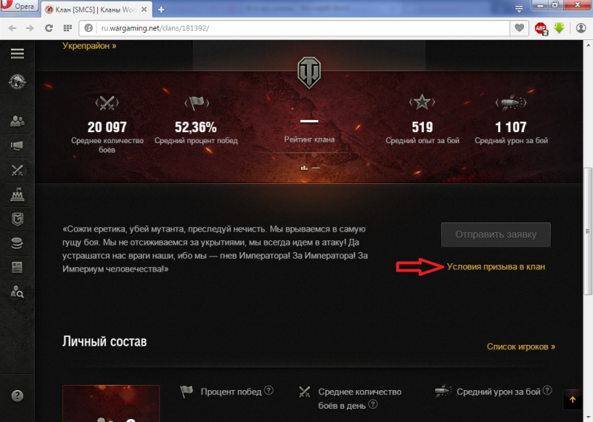Click the Отправить заявку button
Viewport: 593px width, 422px height.
495,234
